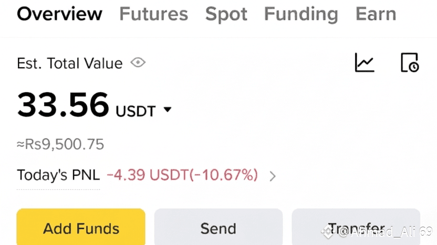Tap the Transfer button
Viewport: 437px width, 245px height.
click(x=356, y=228)
